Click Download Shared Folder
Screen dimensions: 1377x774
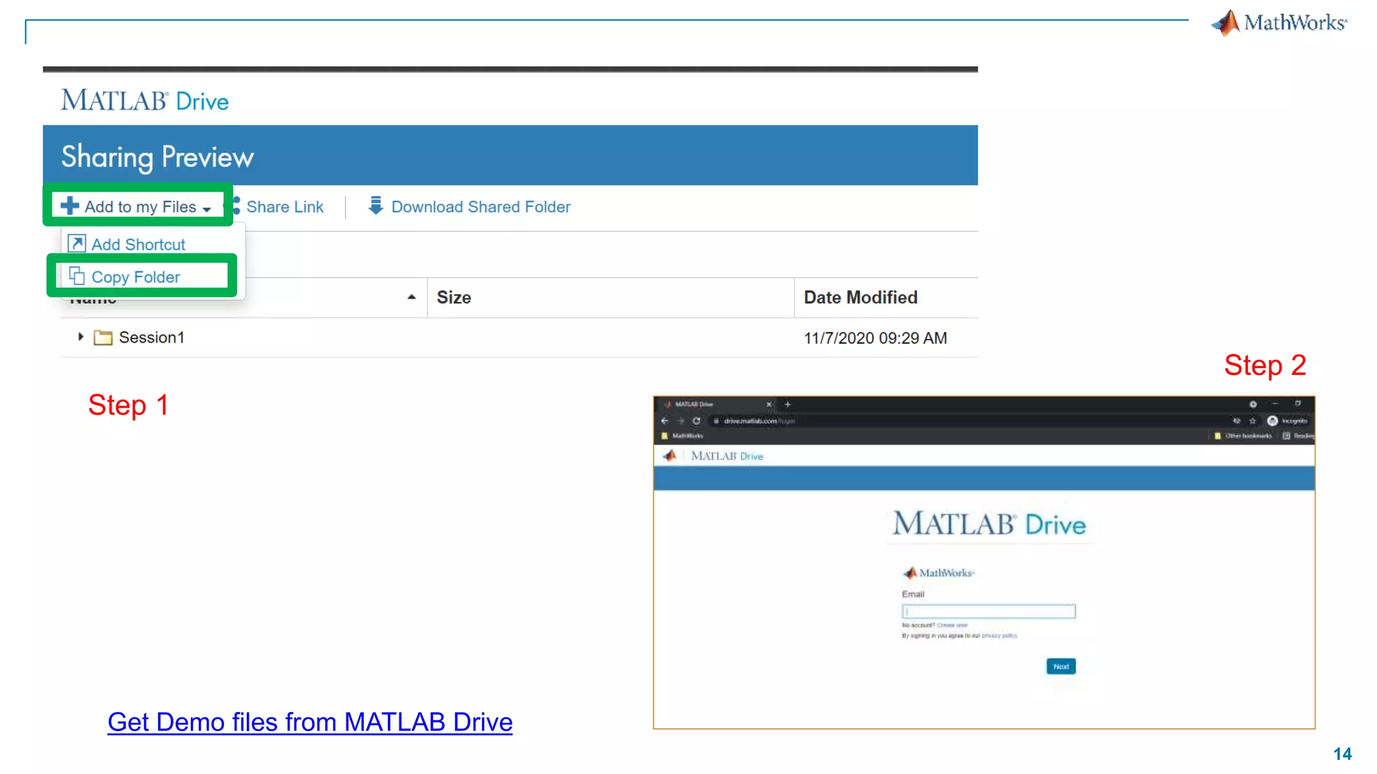(469, 207)
